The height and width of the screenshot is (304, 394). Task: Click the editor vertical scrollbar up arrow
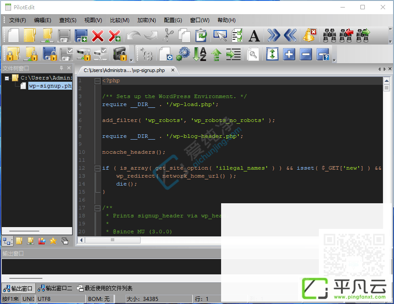pos(386,80)
